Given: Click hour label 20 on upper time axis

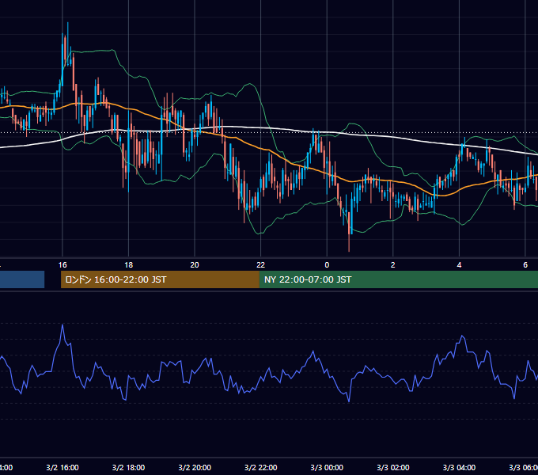Looking at the screenshot, I should (195, 265).
